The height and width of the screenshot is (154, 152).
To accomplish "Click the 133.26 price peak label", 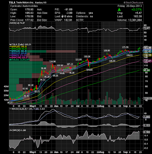I will (87, 57).
